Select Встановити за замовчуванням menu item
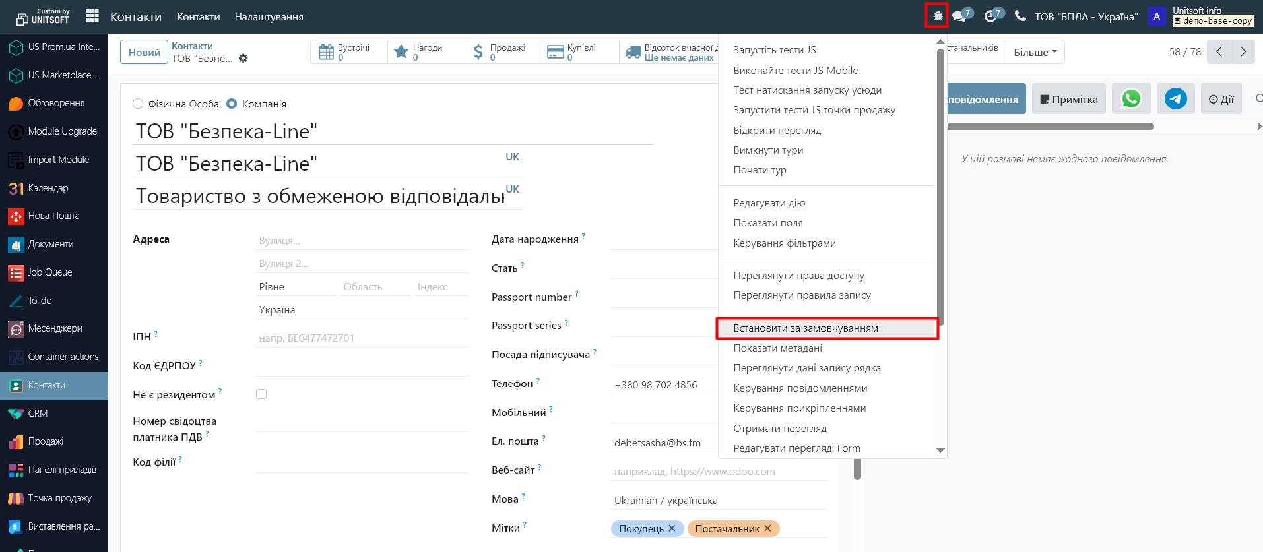Image resolution: width=1263 pixels, height=552 pixels. coord(806,328)
